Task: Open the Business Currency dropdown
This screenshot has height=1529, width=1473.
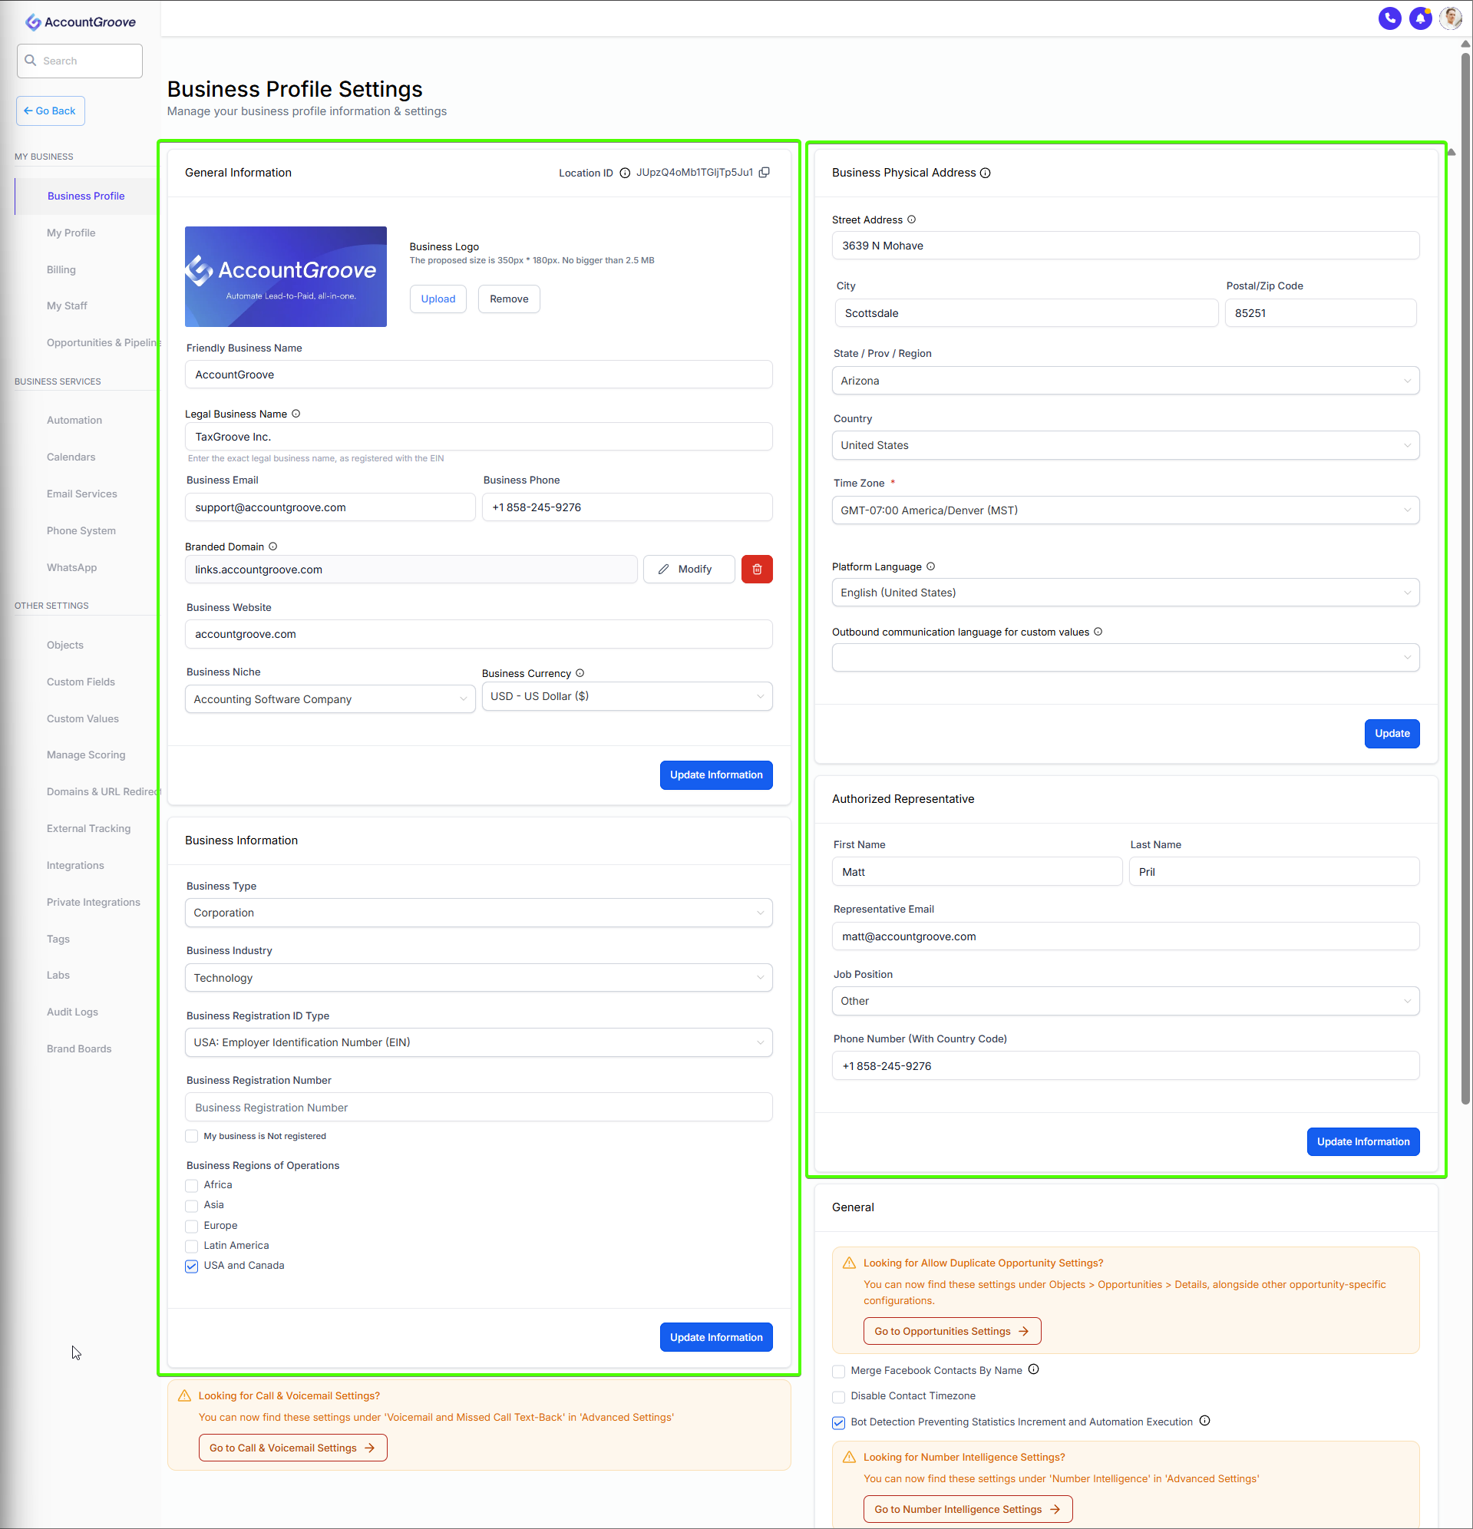Action: (627, 697)
